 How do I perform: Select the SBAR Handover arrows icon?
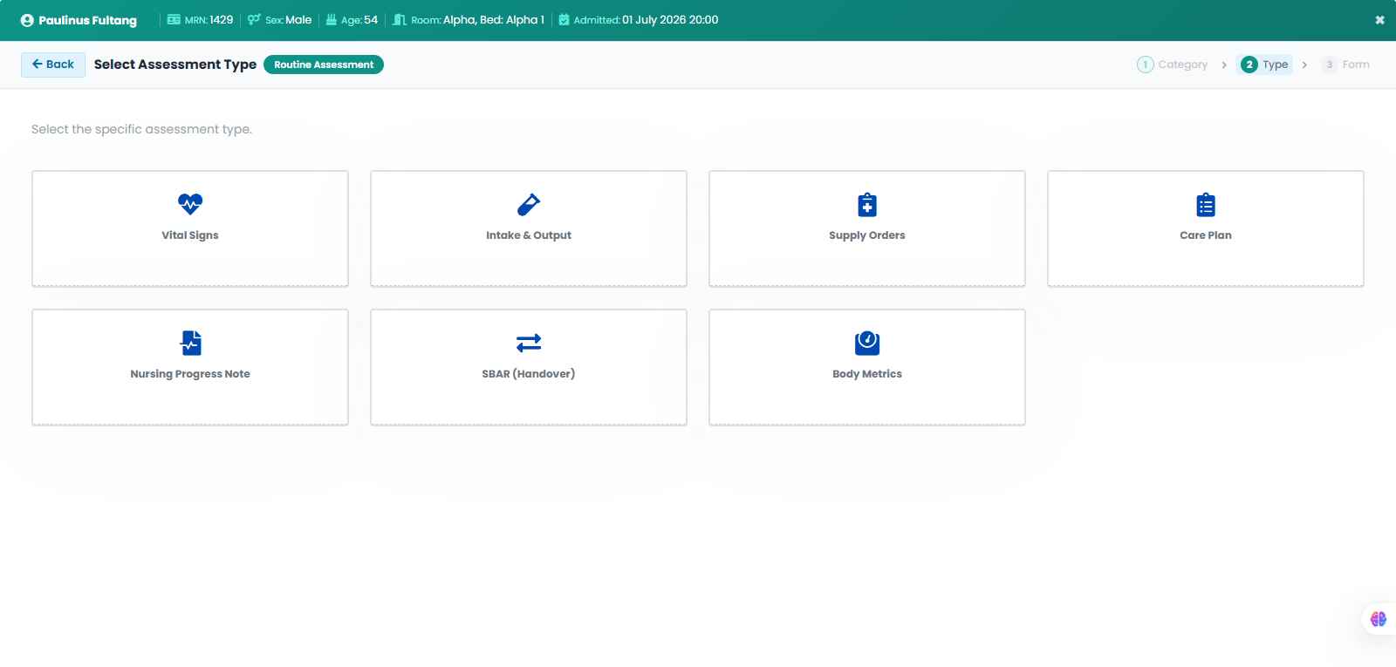529,343
